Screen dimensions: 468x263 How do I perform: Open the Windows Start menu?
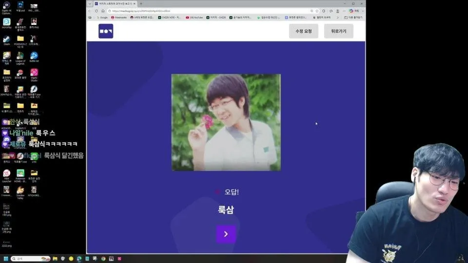pos(6,259)
